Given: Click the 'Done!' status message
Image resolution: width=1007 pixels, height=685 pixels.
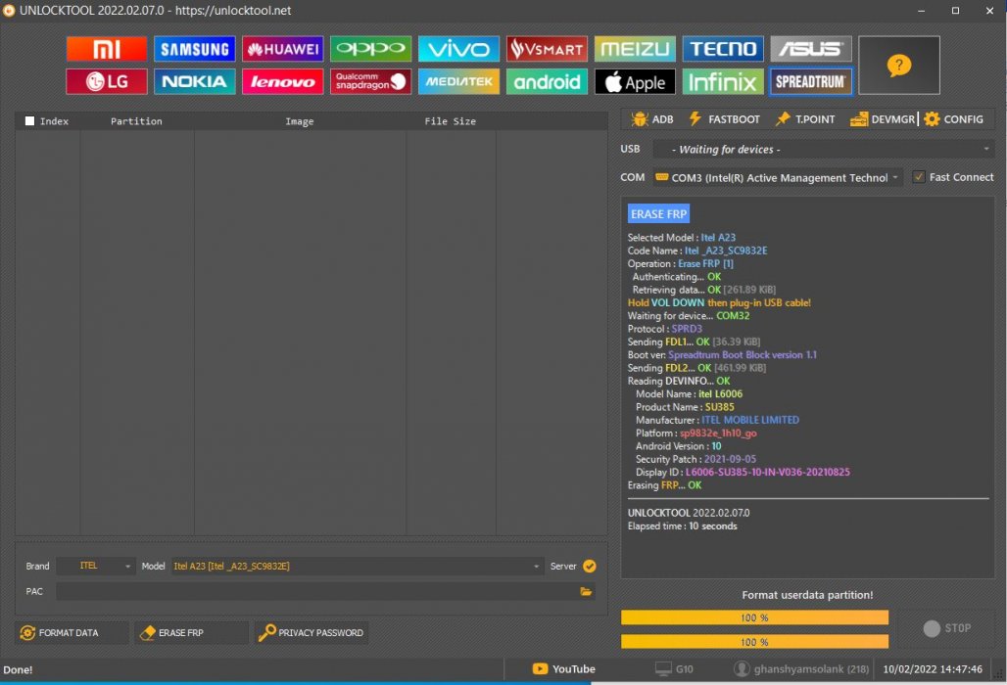Looking at the screenshot, I should click(18, 669).
